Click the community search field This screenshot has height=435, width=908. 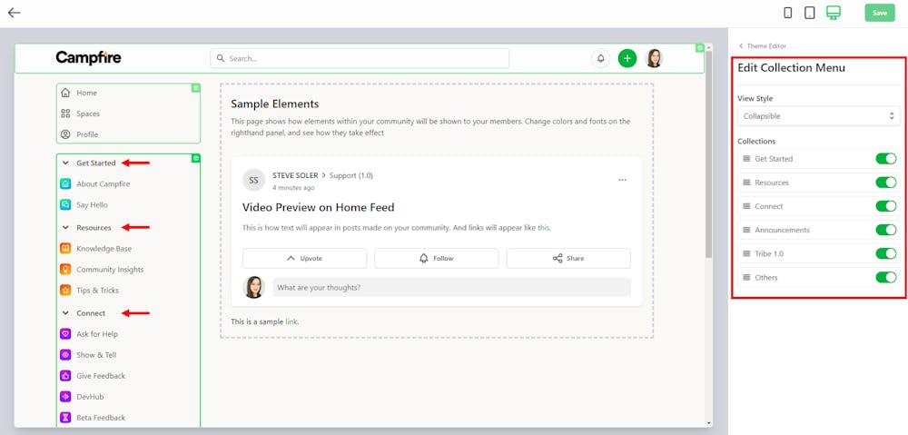pos(360,58)
